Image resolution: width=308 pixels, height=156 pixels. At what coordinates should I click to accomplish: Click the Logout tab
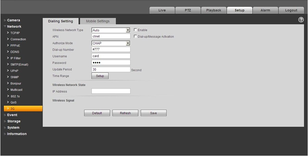tap(291, 10)
